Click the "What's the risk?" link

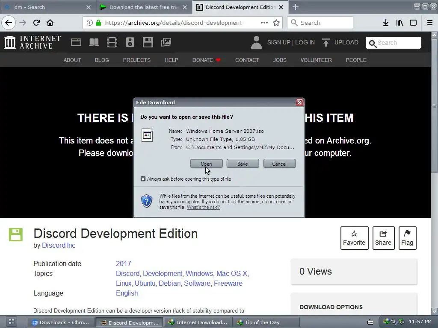click(203, 207)
